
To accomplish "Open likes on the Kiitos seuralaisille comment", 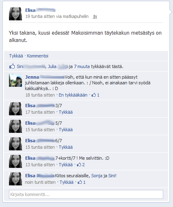I will point(81,182).
